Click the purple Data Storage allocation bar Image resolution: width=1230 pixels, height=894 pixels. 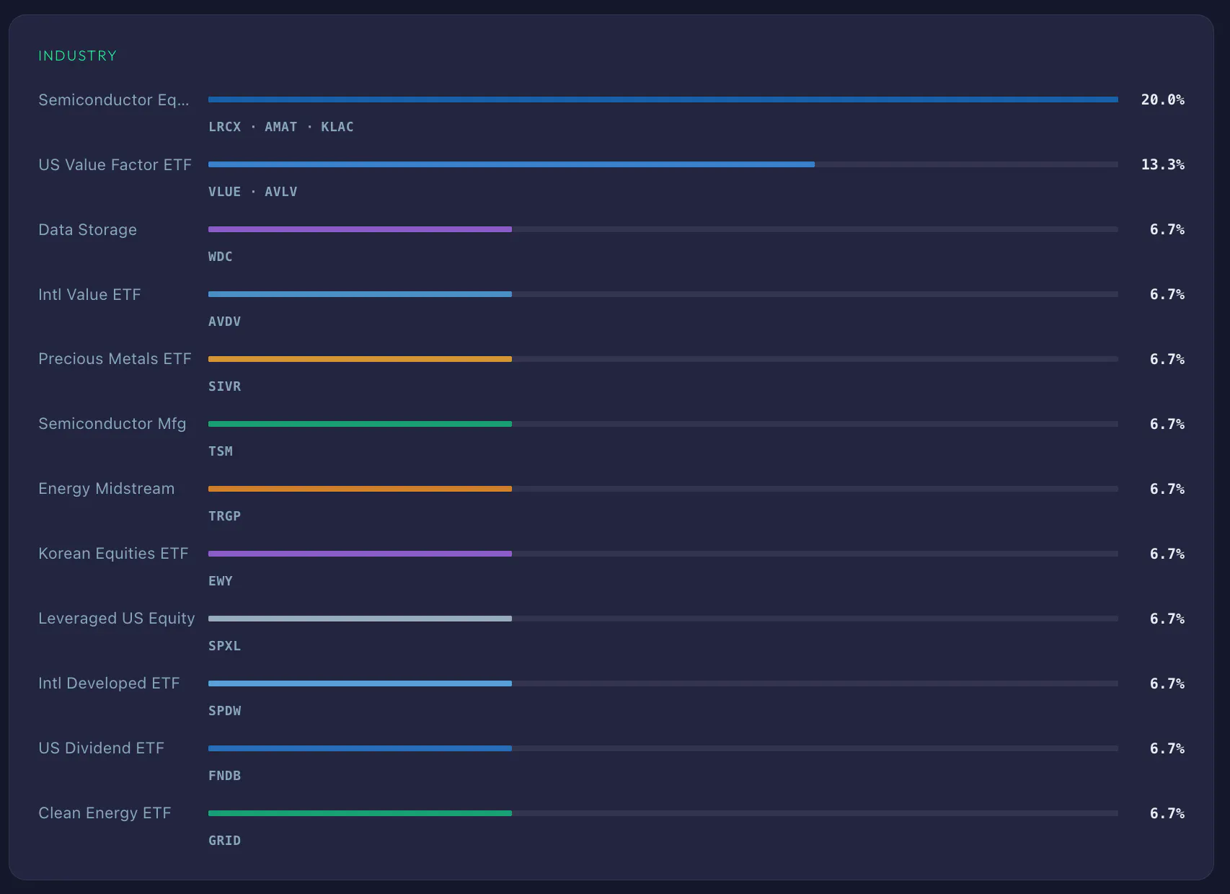(360, 229)
